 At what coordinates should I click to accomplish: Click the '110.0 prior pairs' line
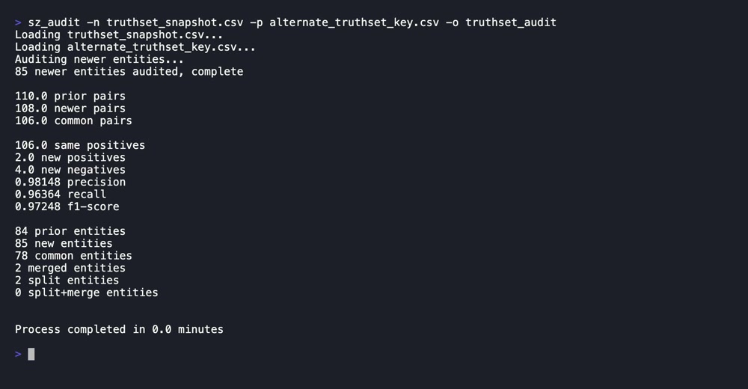click(x=70, y=97)
